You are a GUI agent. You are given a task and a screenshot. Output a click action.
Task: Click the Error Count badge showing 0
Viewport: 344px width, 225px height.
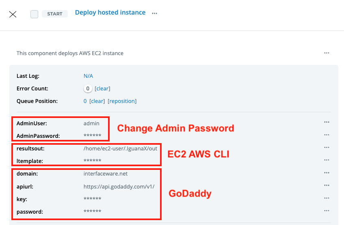click(x=88, y=88)
